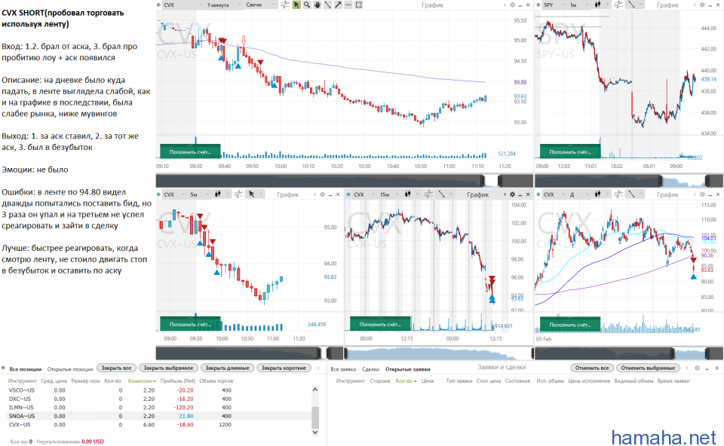This screenshot has height=446, width=724.
Task: Toggle link indicator on CVX 1-minute chart
Action: click(159, 5)
